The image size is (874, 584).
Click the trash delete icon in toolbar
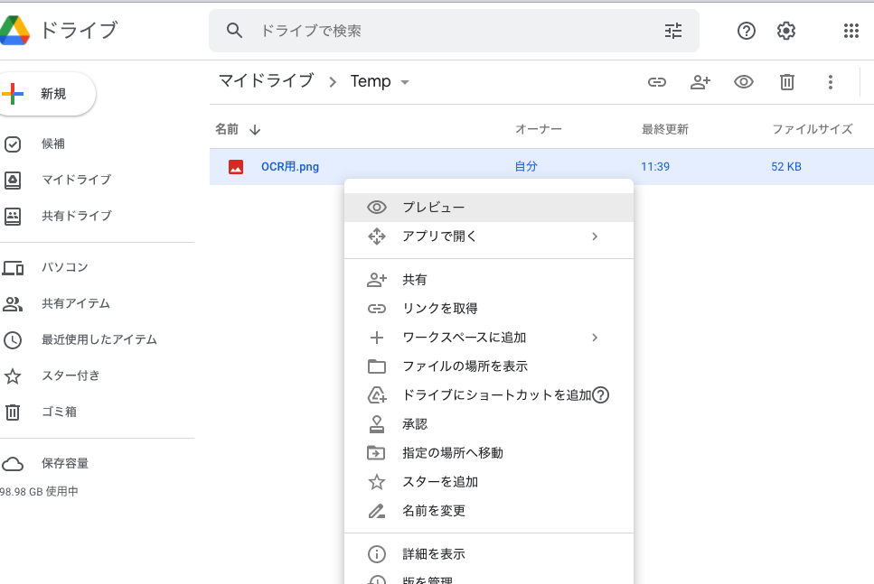[787, 82]
